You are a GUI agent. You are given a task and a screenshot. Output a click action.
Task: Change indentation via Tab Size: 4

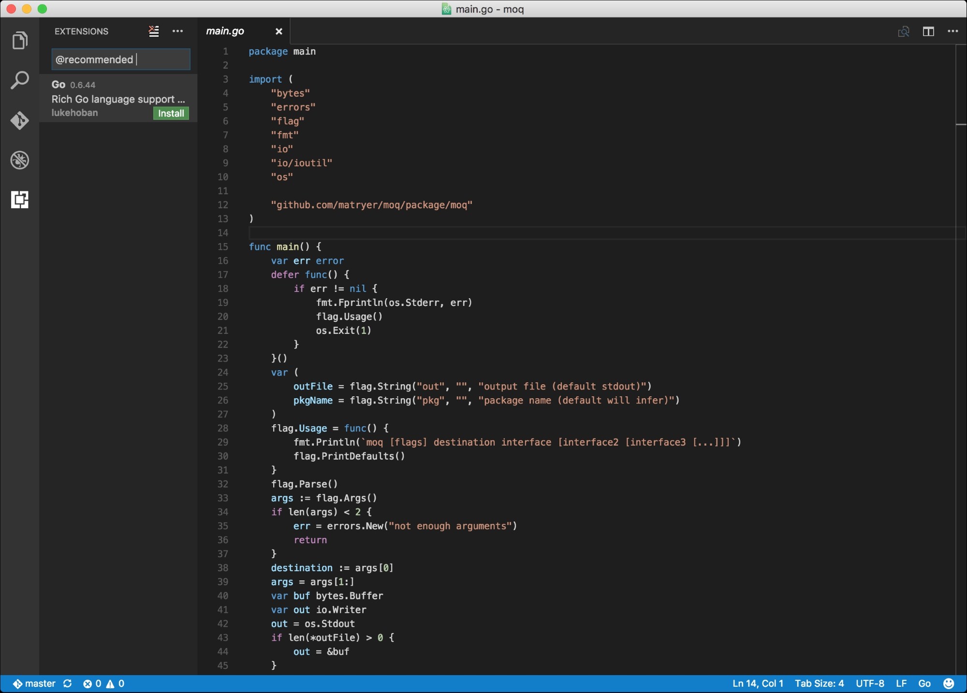coord(819,683)
